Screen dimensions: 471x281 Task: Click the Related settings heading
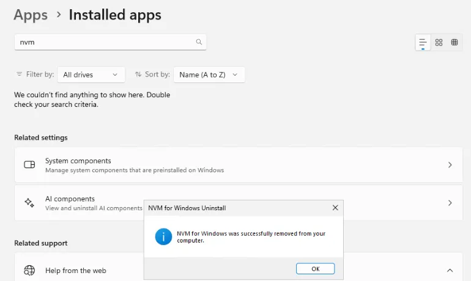pos(41,137)
